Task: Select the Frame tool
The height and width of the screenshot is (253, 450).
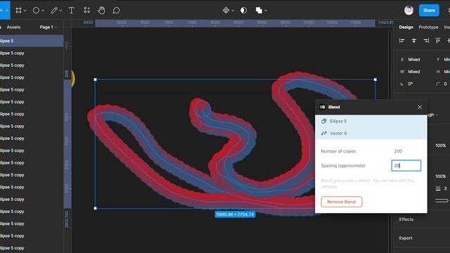Action: (18, 11)
